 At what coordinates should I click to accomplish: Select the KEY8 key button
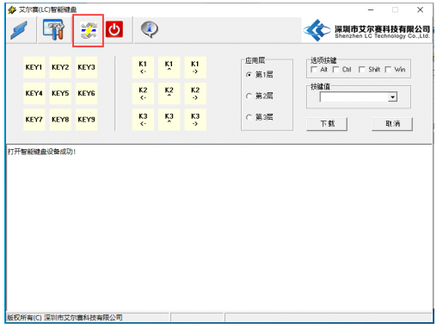coord(60,120)
